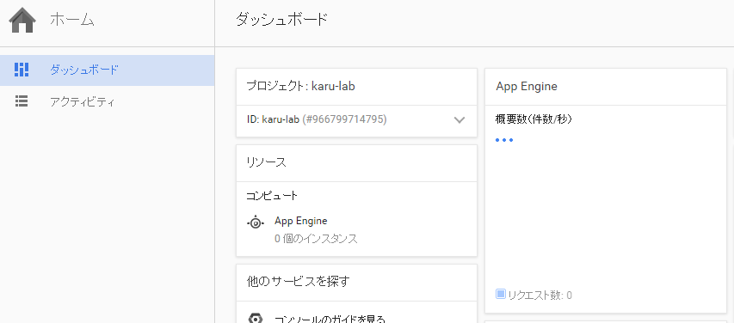Click the 概要数(件数/秒) chart label
This screenshot has width=734, height=323.
534,119
